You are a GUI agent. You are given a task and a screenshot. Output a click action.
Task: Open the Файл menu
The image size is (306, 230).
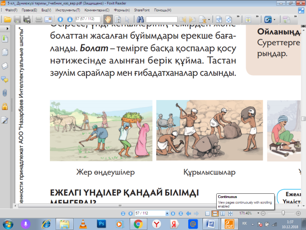[11, 10]
